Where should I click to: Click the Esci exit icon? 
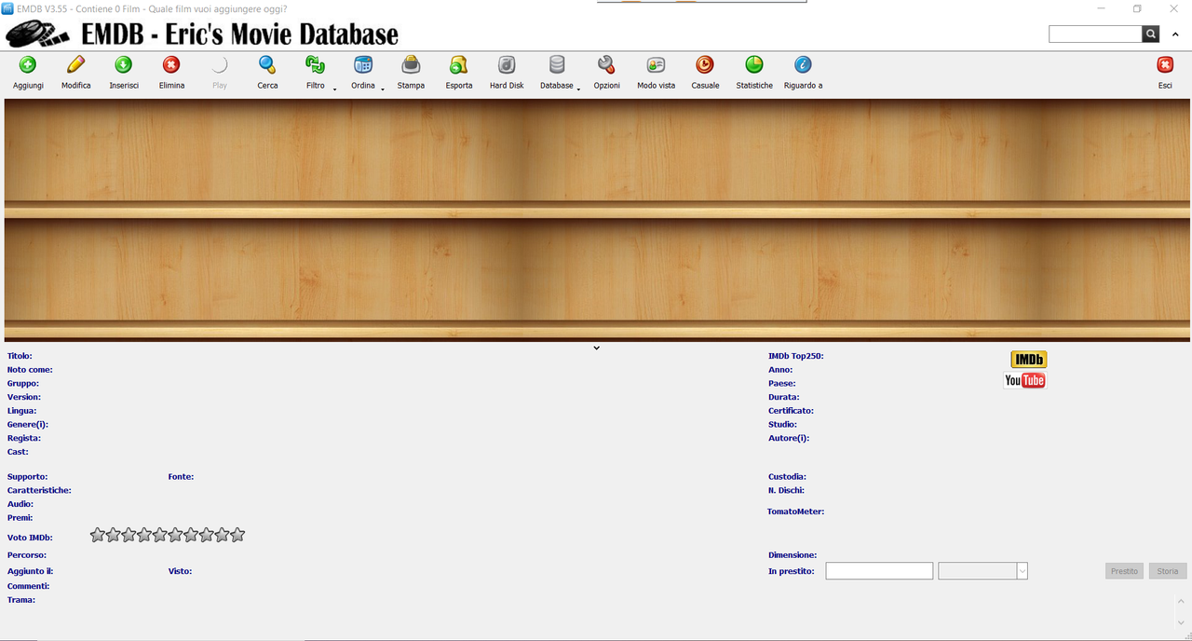click(x=1165, y=65)
